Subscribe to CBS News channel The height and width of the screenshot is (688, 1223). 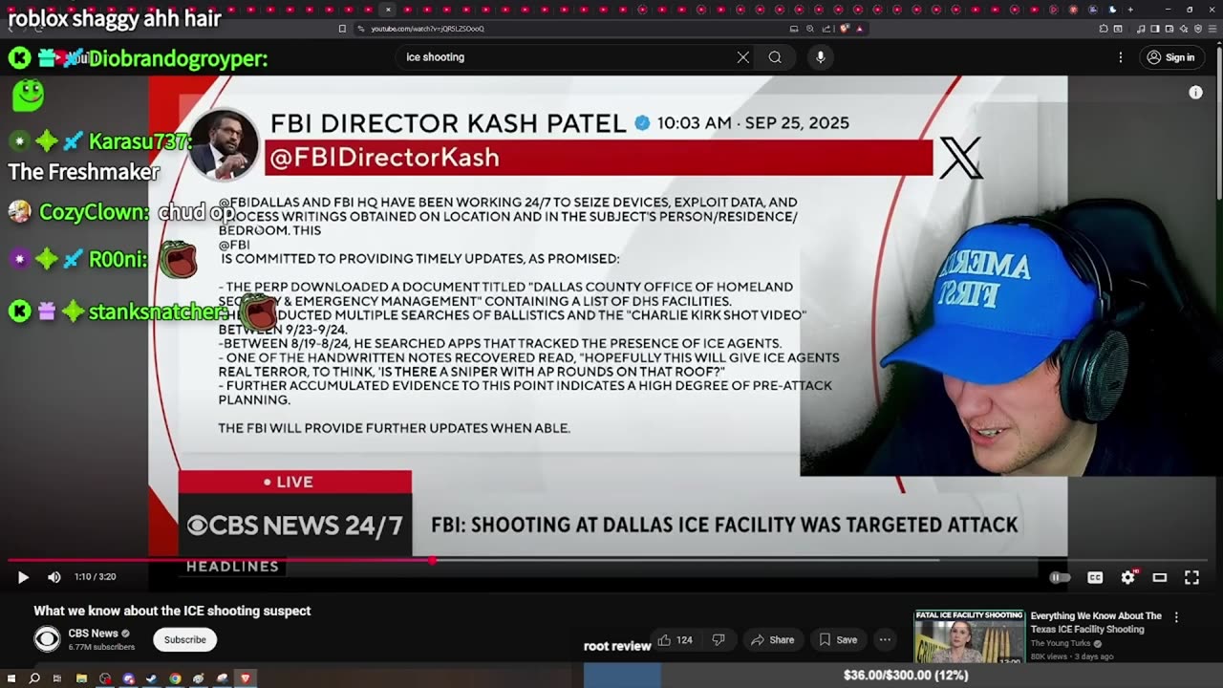(x=184, y=639)
